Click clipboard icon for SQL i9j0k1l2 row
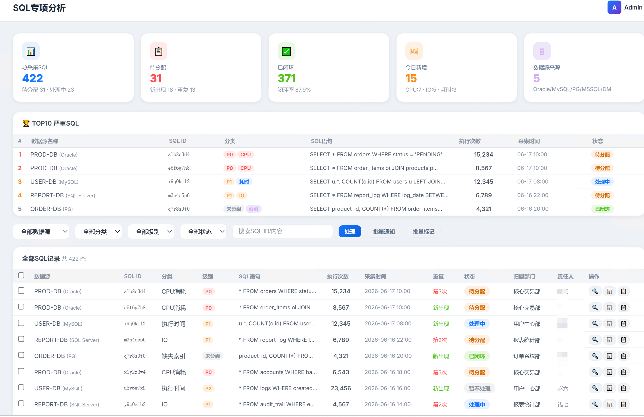 [624, 323]
